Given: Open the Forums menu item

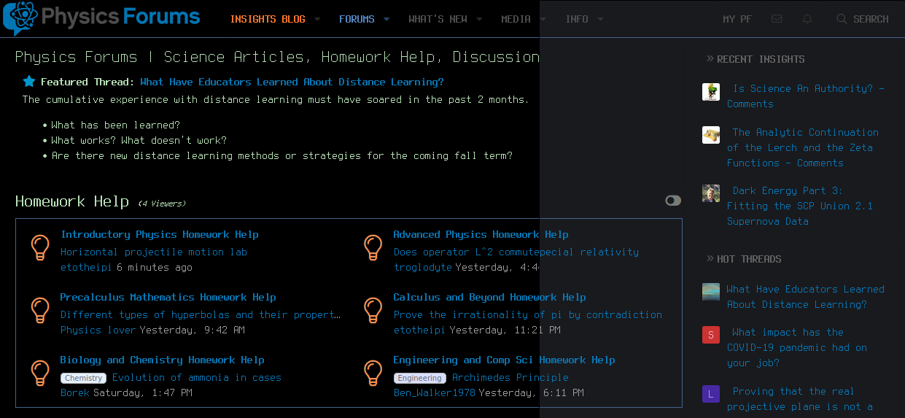Looking at the screenshot, I should point(357,19).
